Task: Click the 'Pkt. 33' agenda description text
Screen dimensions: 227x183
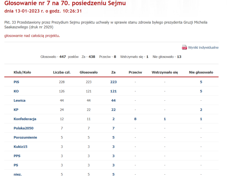Action: click(x=106, y=25)
